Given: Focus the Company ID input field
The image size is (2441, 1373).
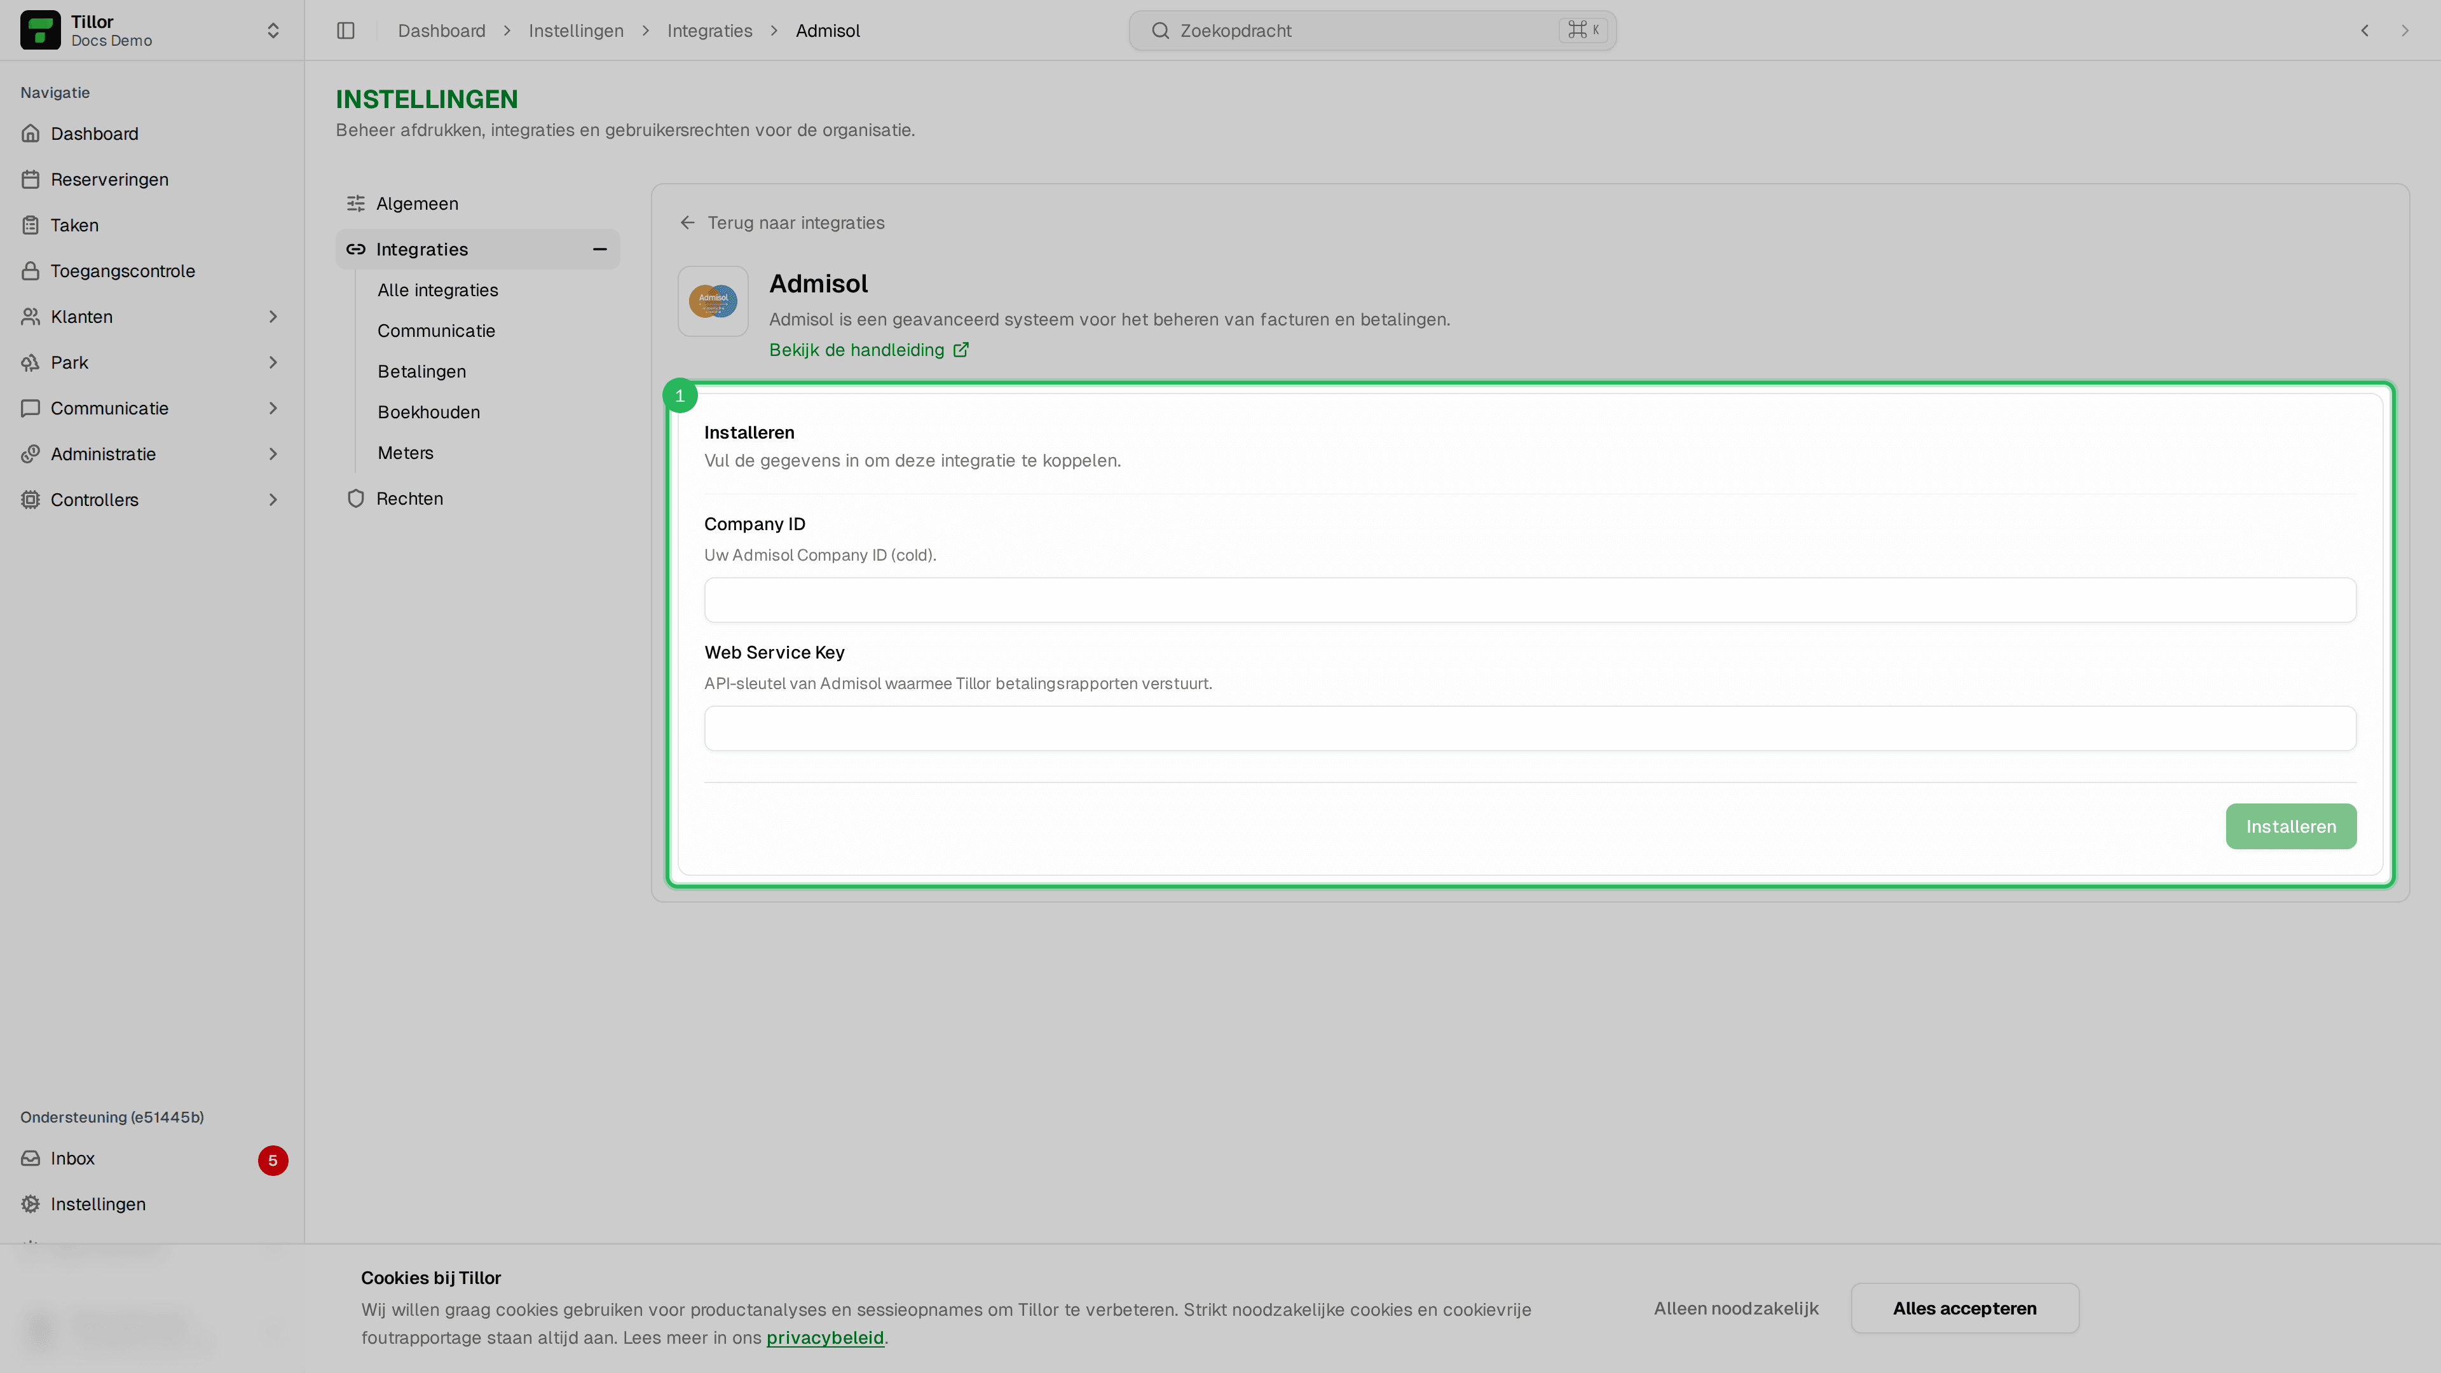Looking at the screenshot, I should tap(1529, 600).
